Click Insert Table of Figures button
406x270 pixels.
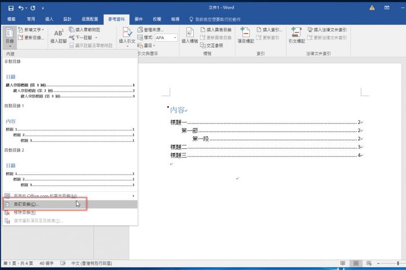pyautogui.click(x=216, y=30)
